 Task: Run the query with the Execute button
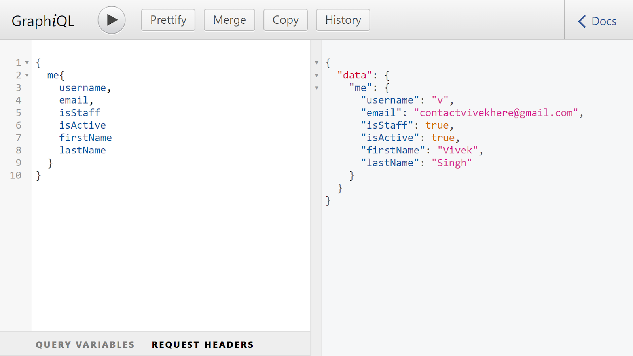point(111,19)
